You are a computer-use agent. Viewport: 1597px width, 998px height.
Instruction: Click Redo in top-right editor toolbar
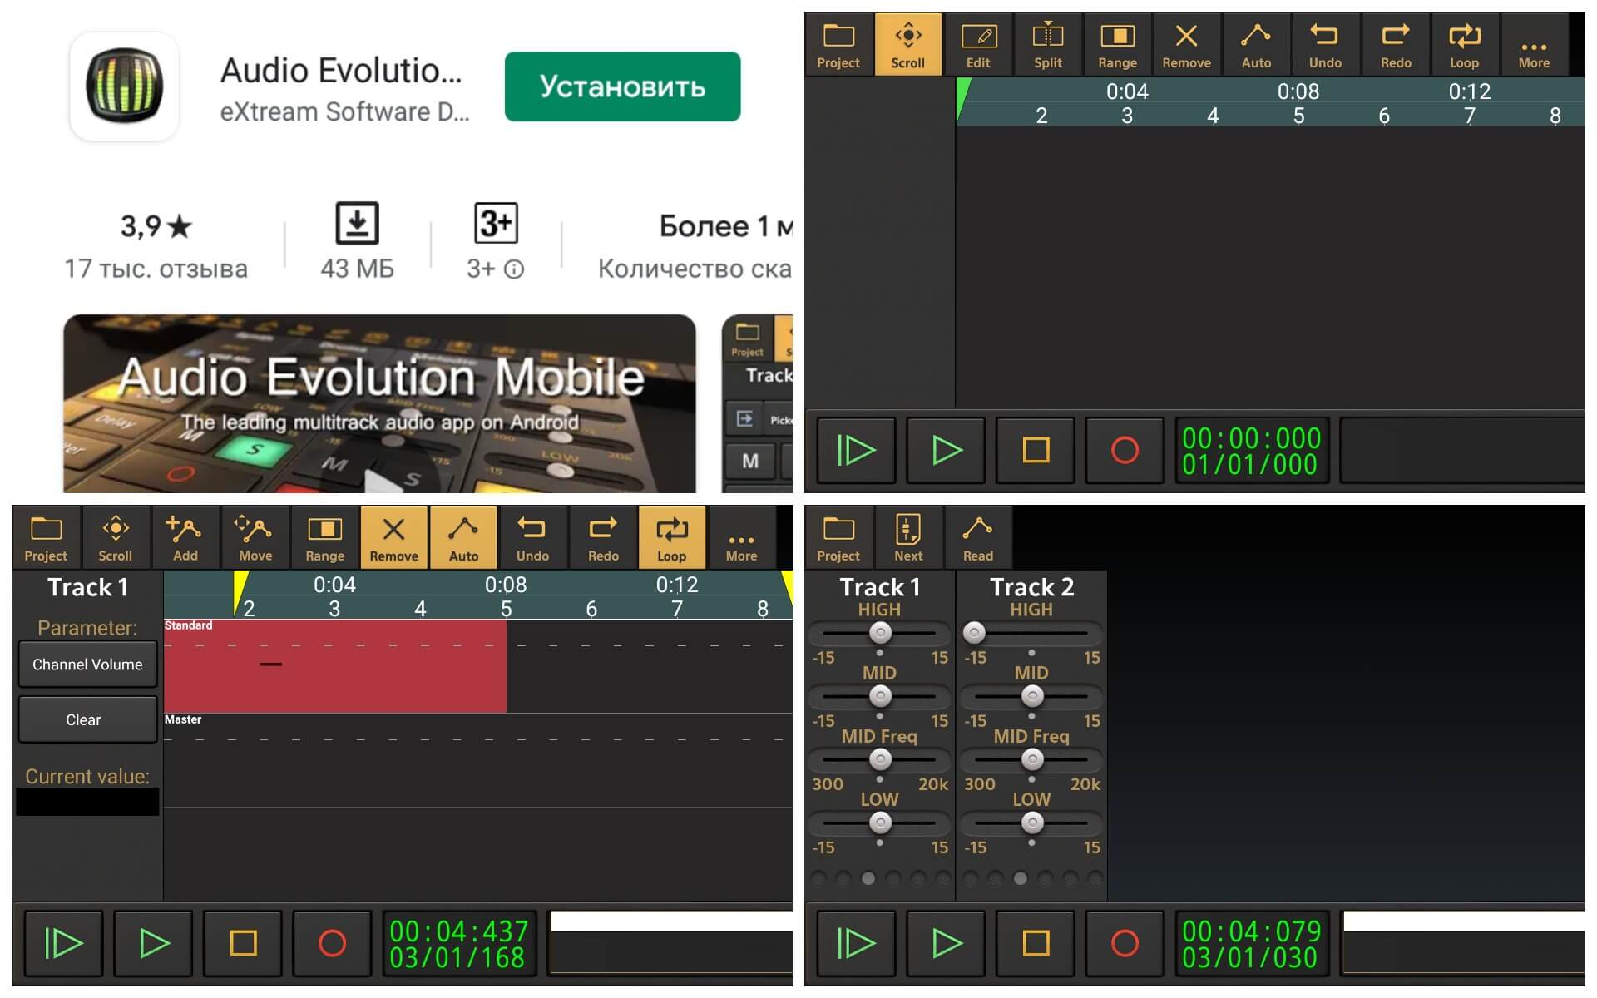tap(1396, 45)
